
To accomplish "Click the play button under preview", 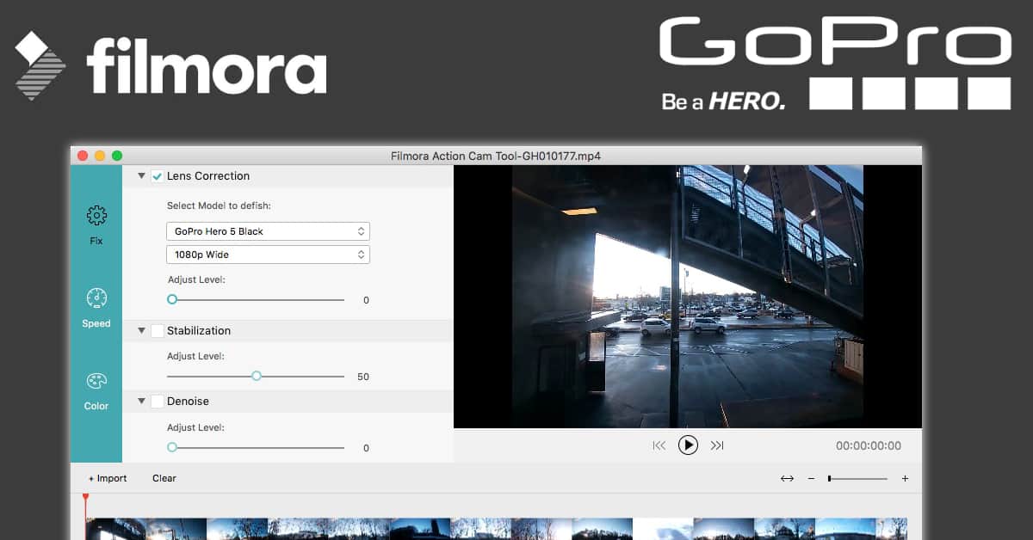I will pos(688,445).
